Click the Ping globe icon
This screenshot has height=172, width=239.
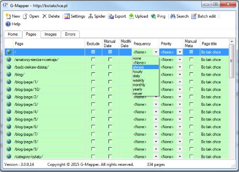pos(153,16)
